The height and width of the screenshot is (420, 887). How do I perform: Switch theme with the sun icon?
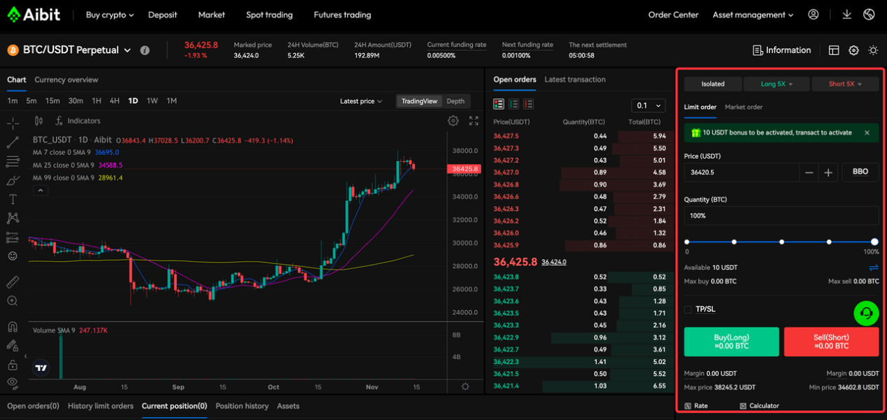[873, 50]
